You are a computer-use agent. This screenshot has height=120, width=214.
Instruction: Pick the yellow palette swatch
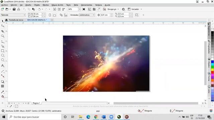pyautogui.click(x=212, y=70)
